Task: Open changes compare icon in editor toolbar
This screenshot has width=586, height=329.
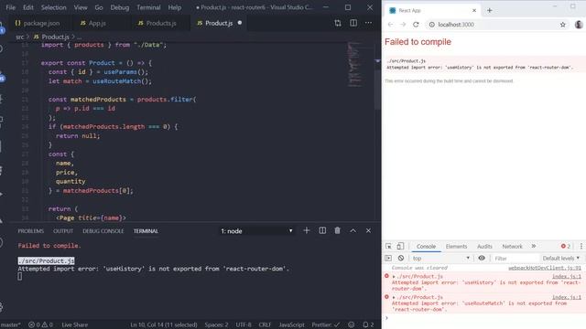Action: point(338,23)
